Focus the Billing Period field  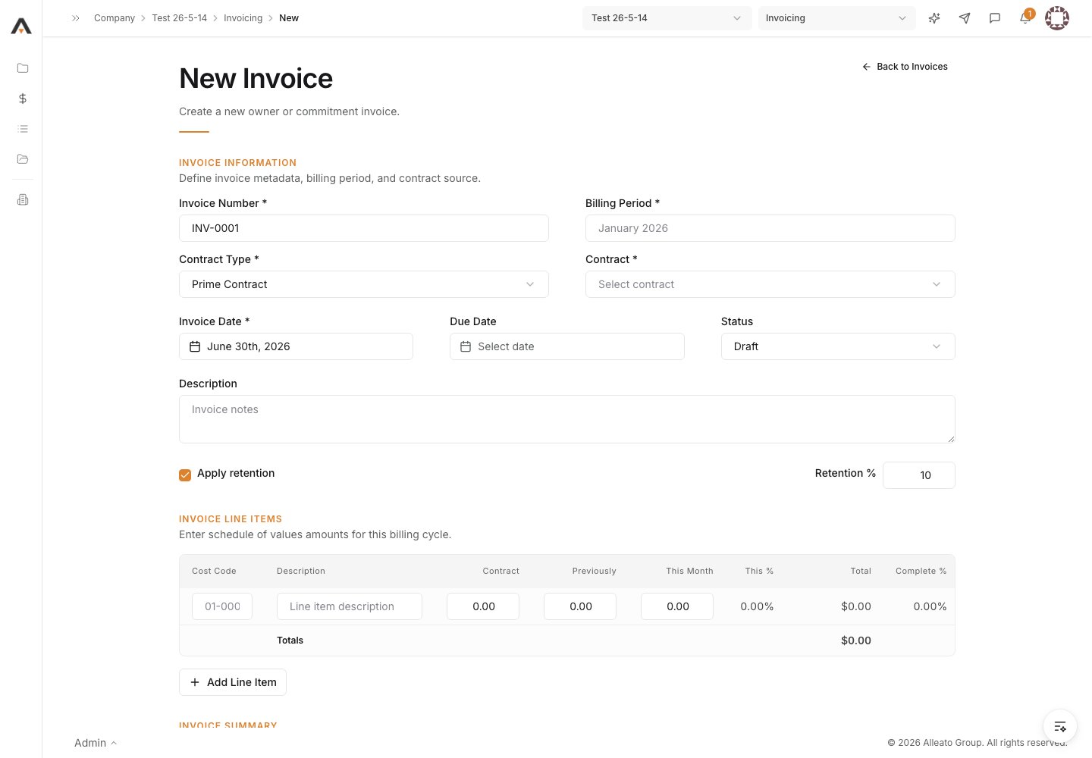[x=770, y=228]
